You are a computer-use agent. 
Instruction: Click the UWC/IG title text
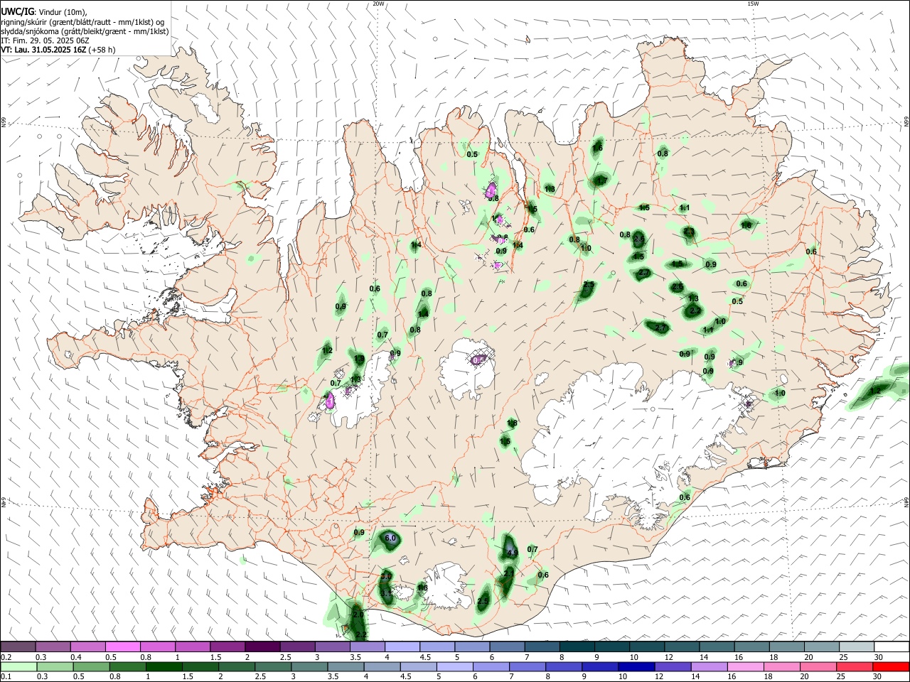17,12
